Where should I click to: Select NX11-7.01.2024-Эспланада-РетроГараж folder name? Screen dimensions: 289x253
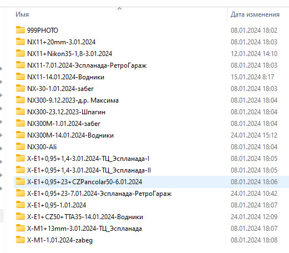[x=87, y=65]
